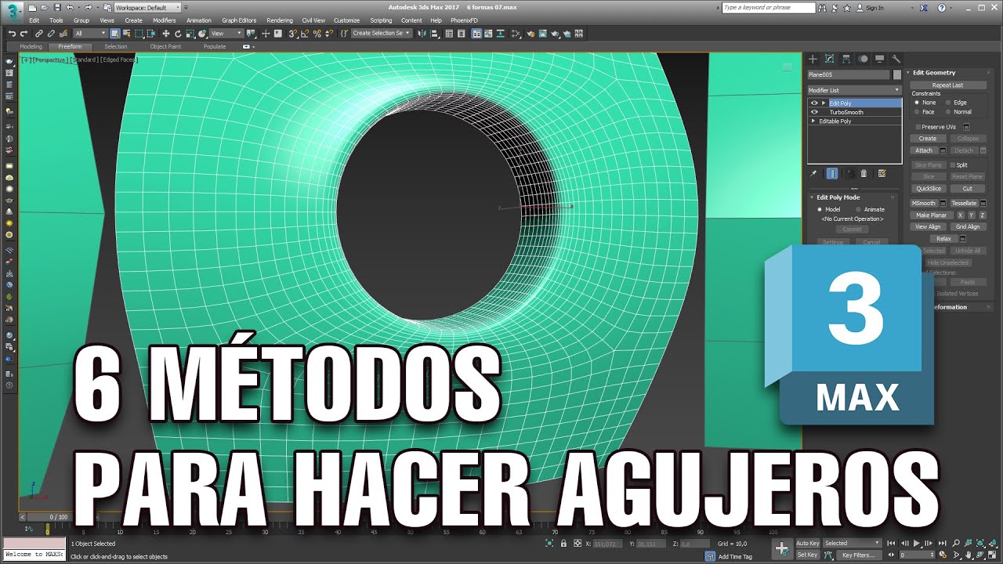Switch to the Object Paint ribbon tab
Image resolution: width=1003 pixels, height=564 pixels.
coord(165,46)
